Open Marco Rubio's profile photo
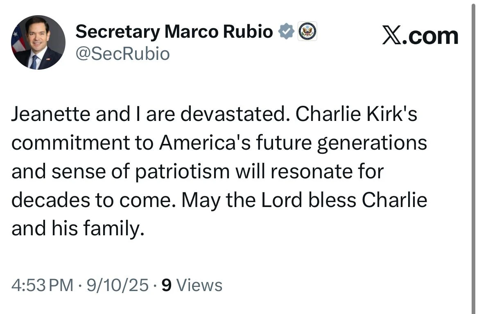Viewport: 479px width, 314px height. 38,42
